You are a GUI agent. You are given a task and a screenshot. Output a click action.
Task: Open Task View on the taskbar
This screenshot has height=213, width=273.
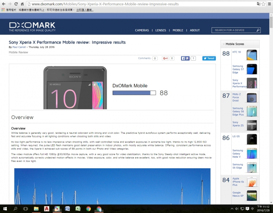click(26, 209)
